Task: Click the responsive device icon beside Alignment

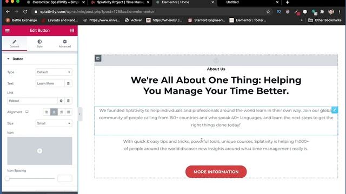Action: (27, 112)
